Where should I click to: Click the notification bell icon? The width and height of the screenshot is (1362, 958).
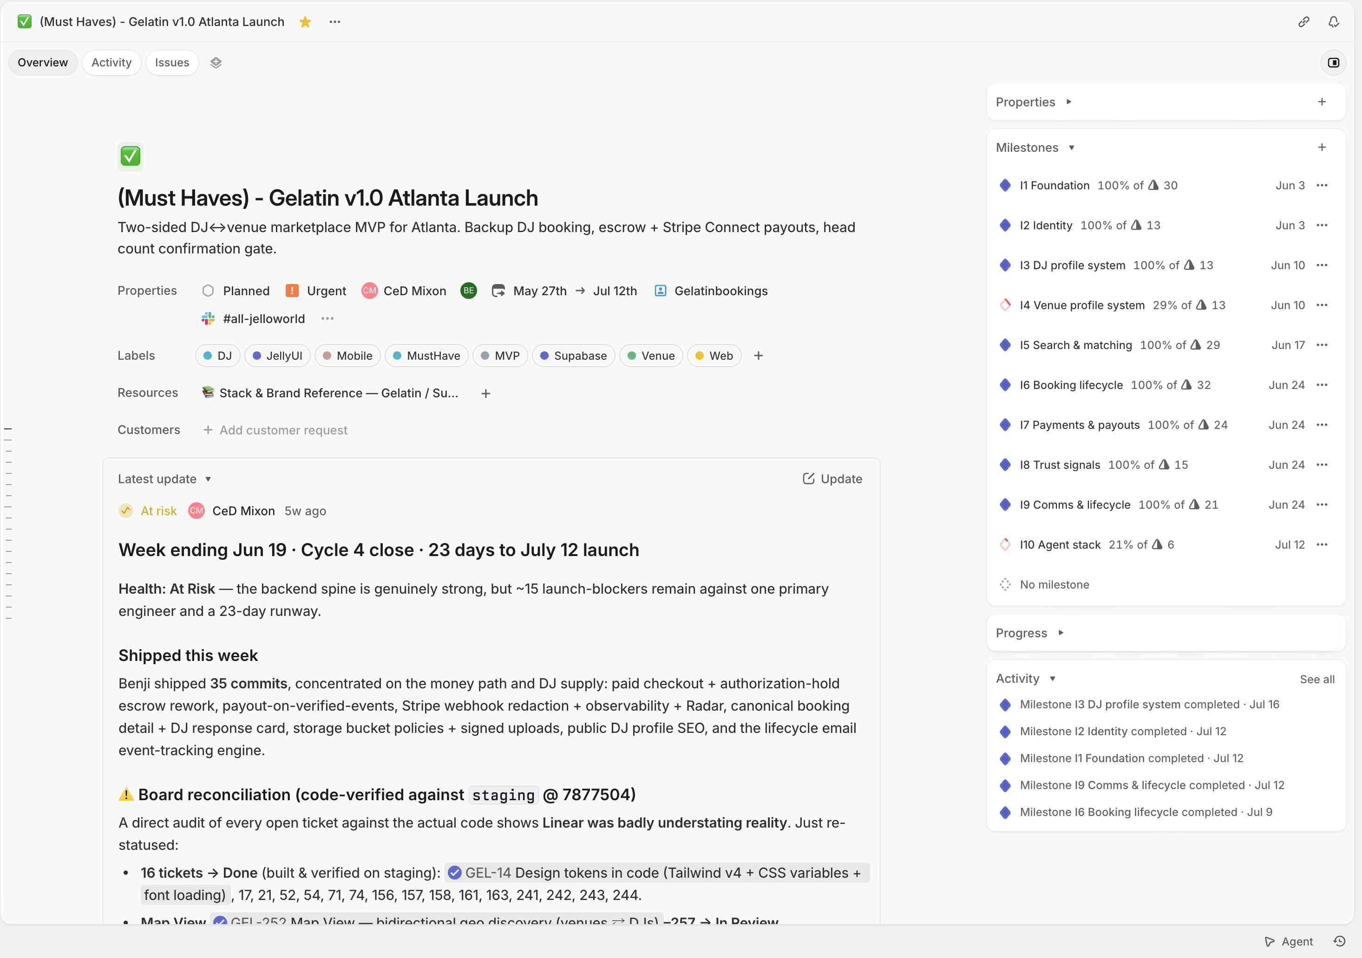coord(1334,22)
